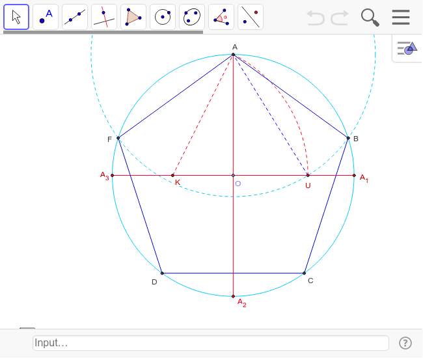Click red point K on diameter
423x358 pixels.
pos(172,175)
